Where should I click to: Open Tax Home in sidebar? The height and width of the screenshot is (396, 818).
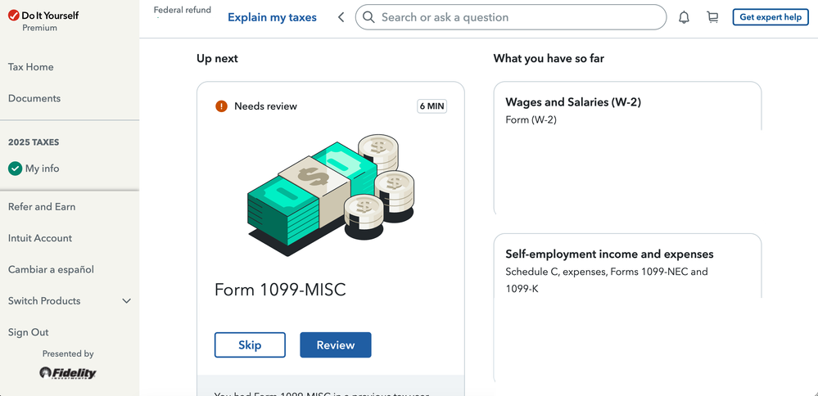[x=31, y=67]
